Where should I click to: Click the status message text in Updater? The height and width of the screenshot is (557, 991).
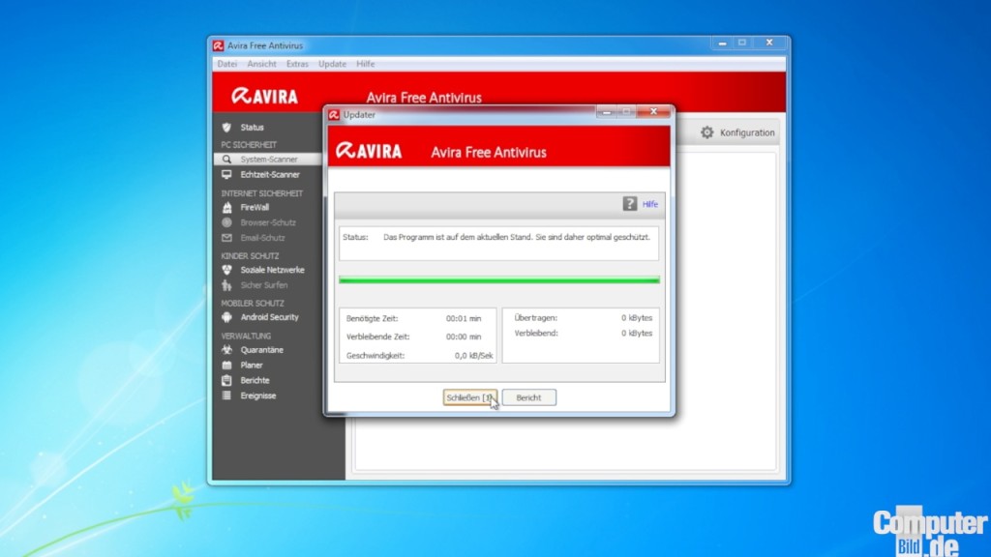click(517, 237)
